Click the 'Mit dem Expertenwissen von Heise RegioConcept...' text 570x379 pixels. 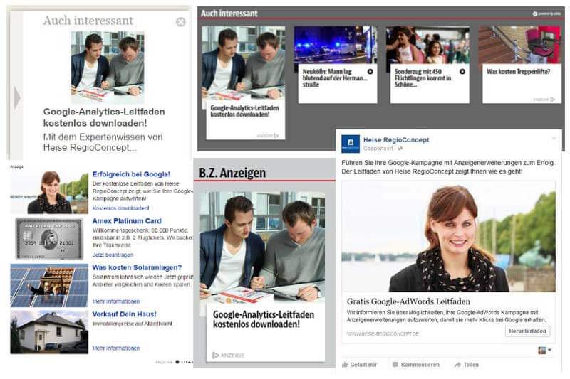103,142
